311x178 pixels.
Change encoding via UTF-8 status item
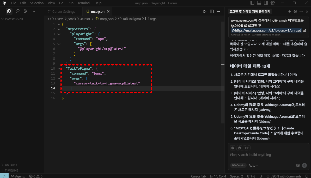click(x=251, y=176)
